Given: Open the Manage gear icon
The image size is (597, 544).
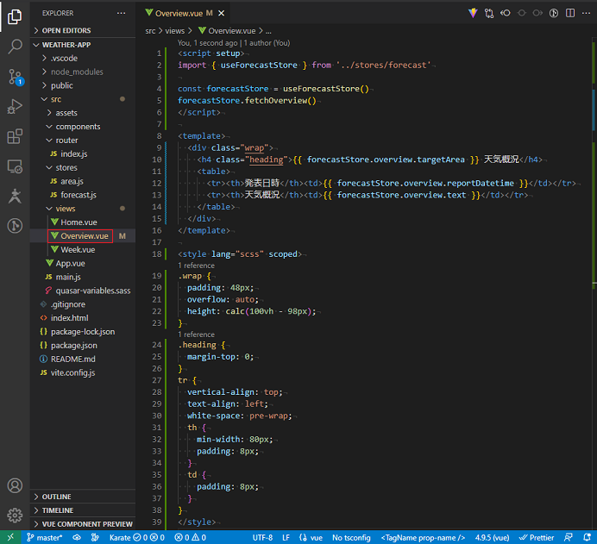Looking at the screenshot, I should pyautogui.click(x=15, y=516).
